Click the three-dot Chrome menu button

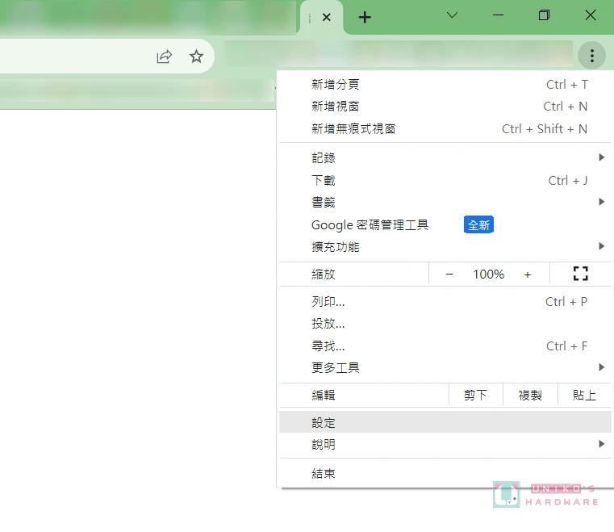click(591, 56)
